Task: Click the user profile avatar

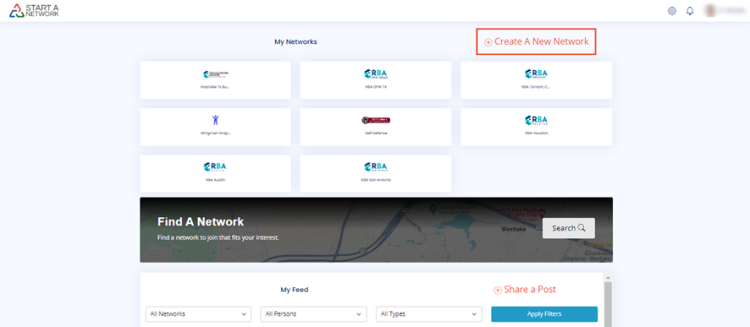Action: coord(710,11)
